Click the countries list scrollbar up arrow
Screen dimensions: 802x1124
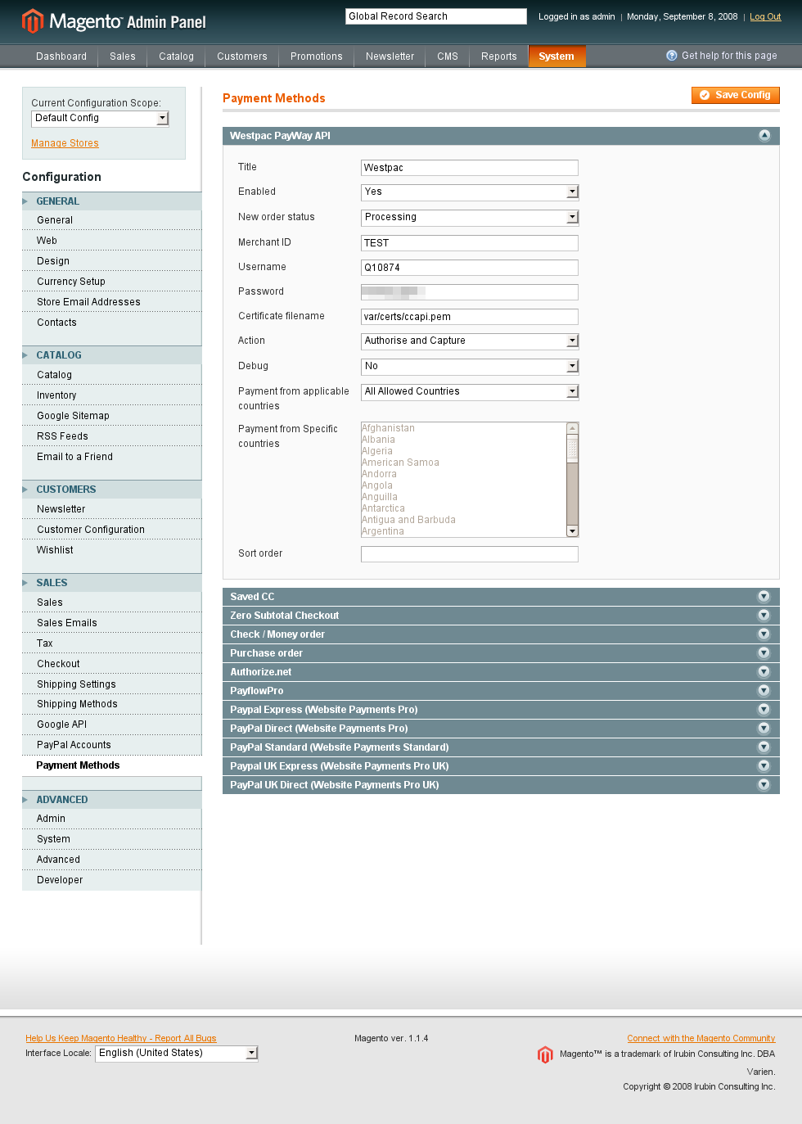(573, 428)
